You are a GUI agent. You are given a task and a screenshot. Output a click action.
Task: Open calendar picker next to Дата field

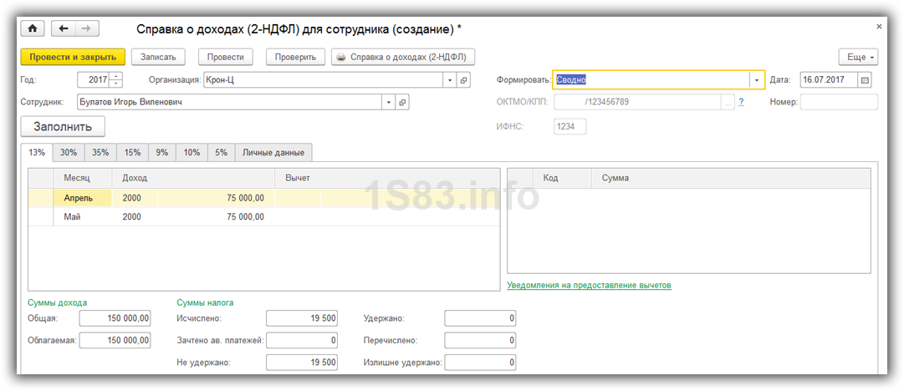click(x=865, y=80)
